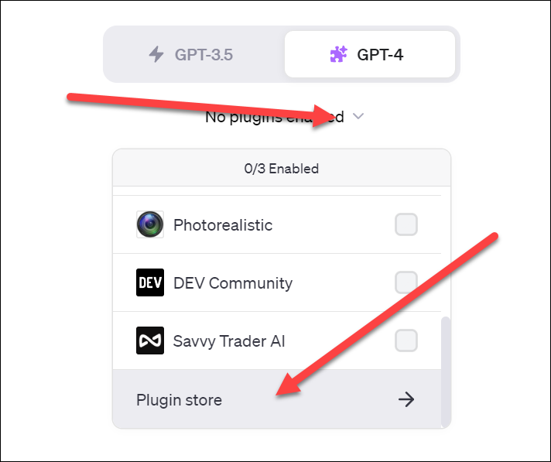This screenshot has width=551, height=462.
Task: Click the 0/3 Enabled header
Action: click(282, 169)
